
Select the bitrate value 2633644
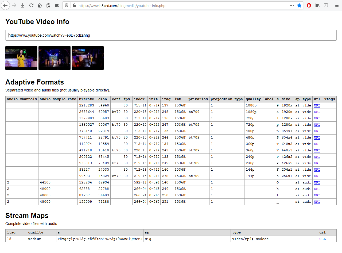pyautogui.click(x=87, y=112)
